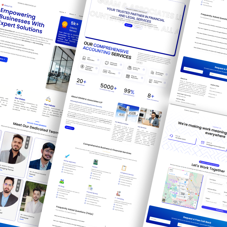Click the map zoom-in plus button

click(x=195, y=203)
